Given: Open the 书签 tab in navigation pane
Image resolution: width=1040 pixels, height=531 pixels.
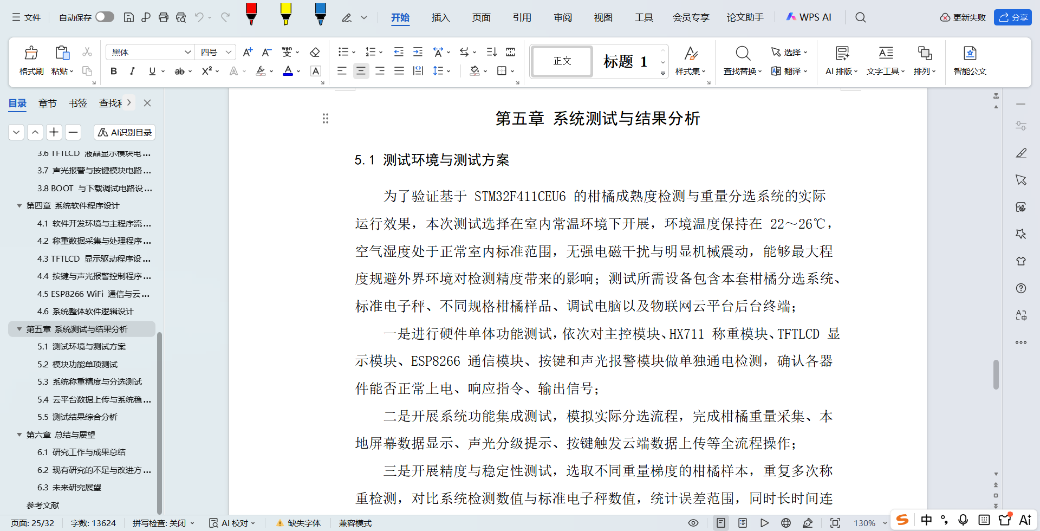Looking at the screenshot, I should click(x=78, y=103).
